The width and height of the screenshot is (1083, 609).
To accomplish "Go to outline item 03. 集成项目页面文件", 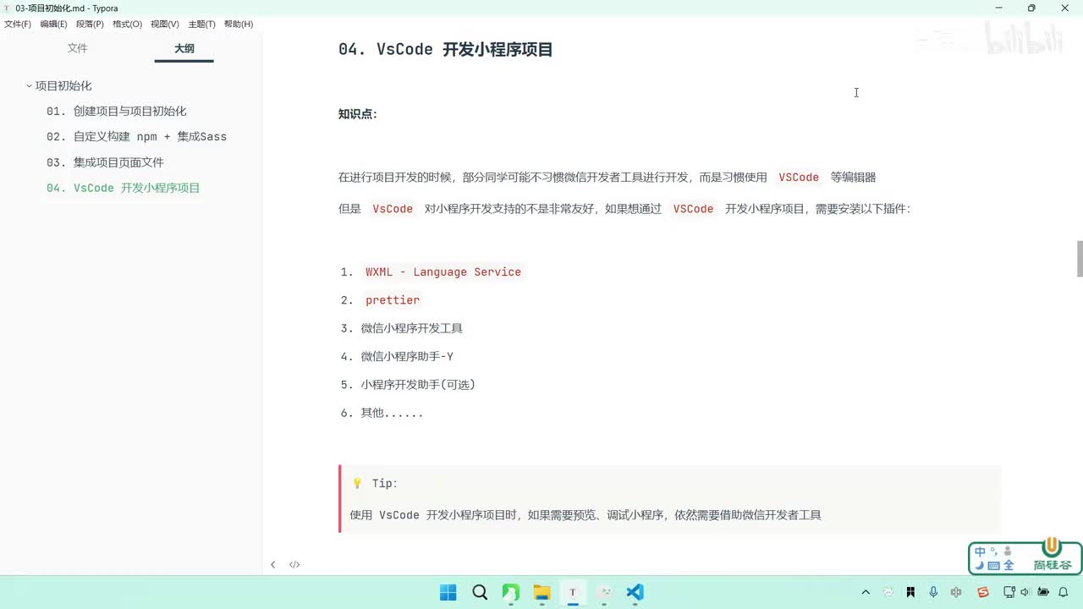I will click(x=105, y=162).
